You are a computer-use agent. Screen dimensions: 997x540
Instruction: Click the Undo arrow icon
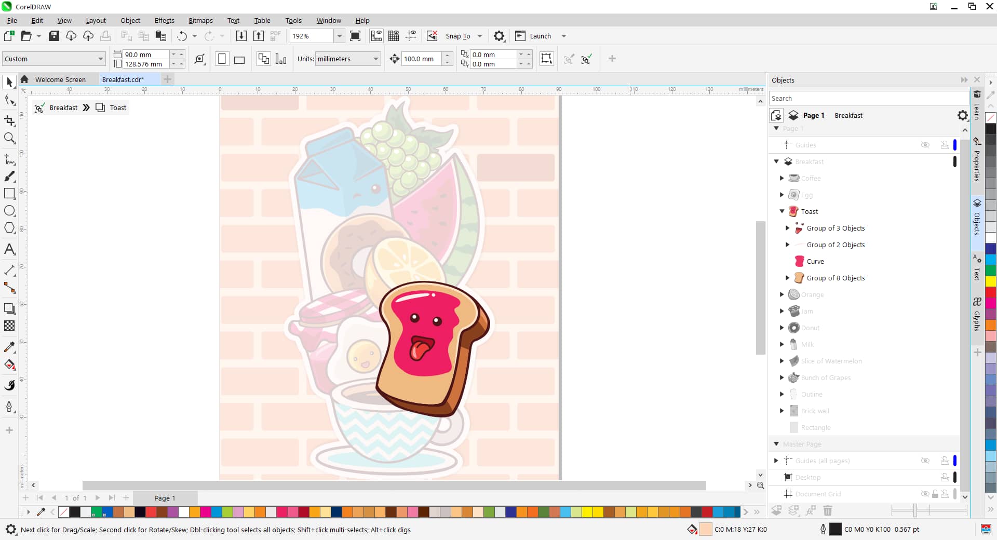coord(182,36)
